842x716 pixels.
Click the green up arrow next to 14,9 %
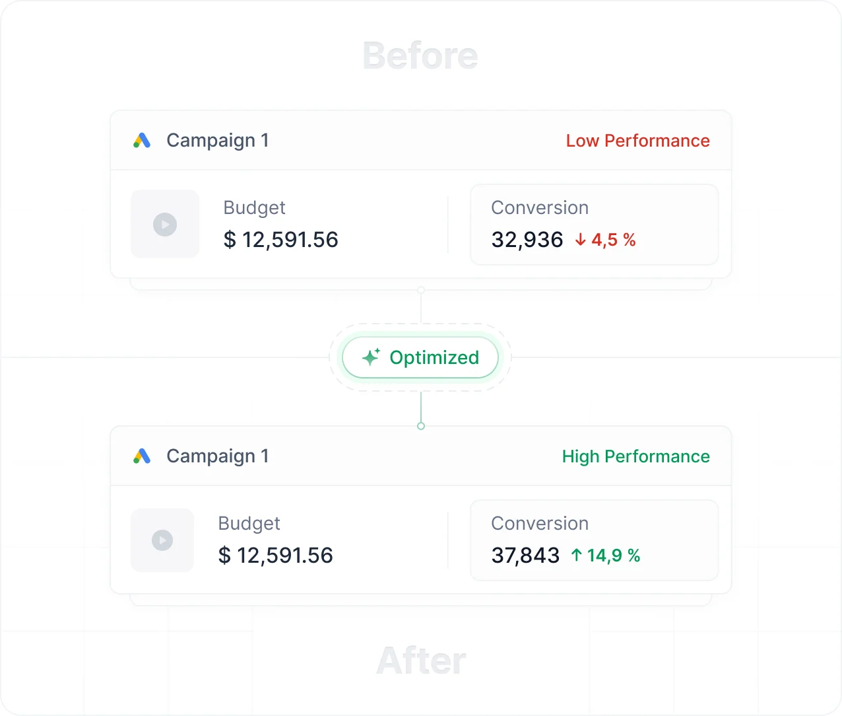click(x=577, y=555)
